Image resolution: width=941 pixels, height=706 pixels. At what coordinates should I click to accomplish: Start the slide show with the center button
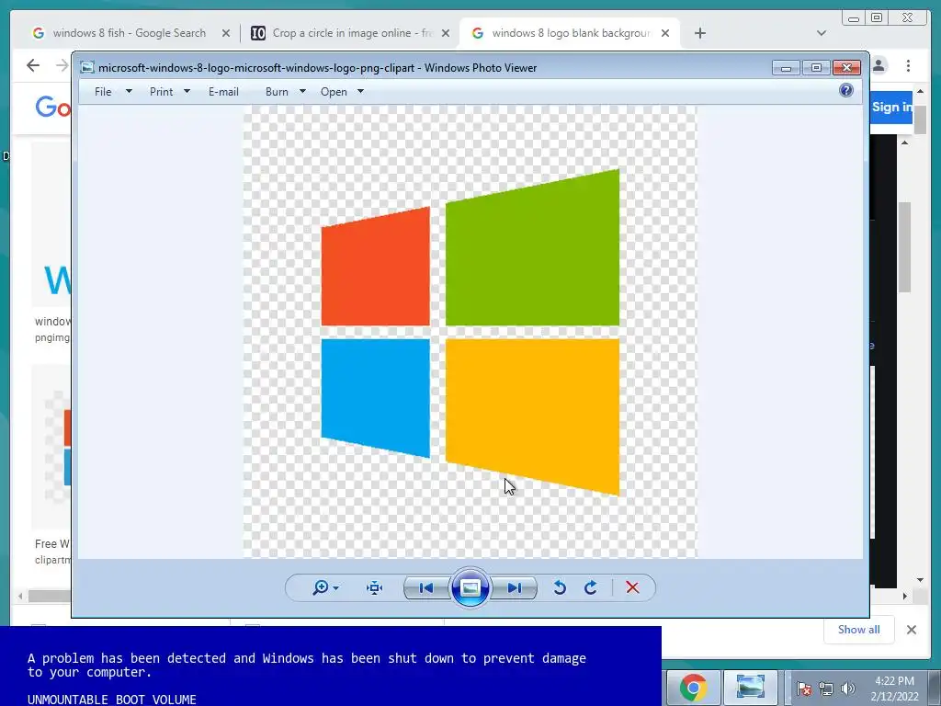[470, 587]
